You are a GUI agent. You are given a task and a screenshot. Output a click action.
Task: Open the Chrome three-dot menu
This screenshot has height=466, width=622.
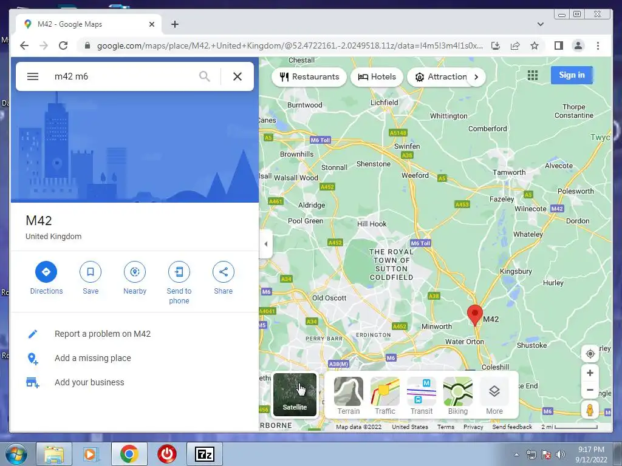pyautogui.click(x=598, y=46)
